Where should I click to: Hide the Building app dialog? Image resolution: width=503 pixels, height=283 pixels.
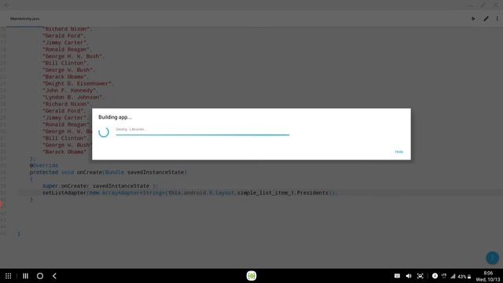(x=398, y=152)
